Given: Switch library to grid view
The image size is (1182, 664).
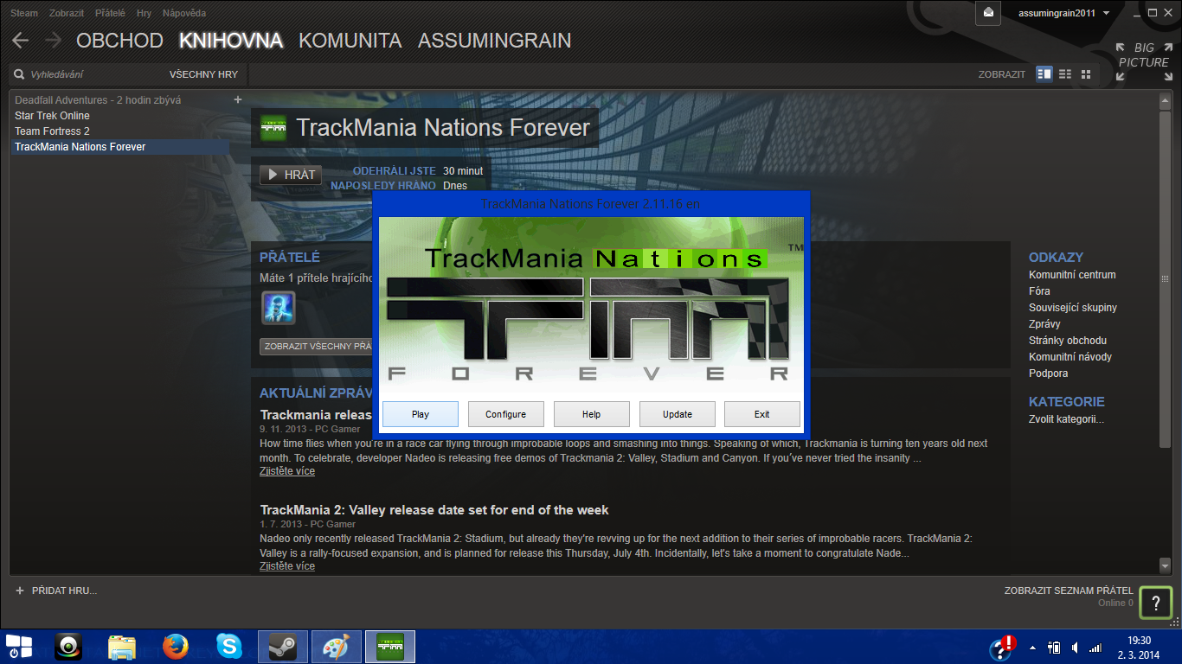Looking at the screenshot, I should [x=1086, y=74].
